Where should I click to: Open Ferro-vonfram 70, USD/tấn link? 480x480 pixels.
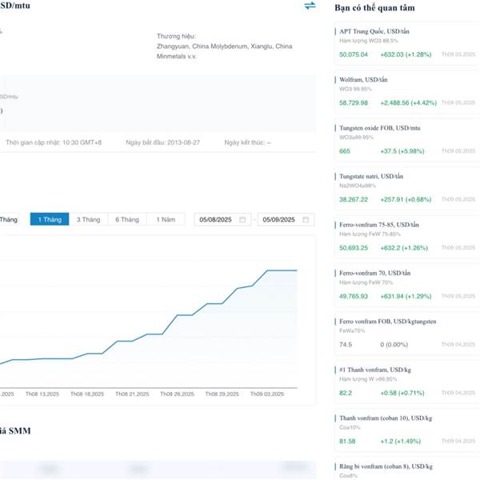click(374, 273)
